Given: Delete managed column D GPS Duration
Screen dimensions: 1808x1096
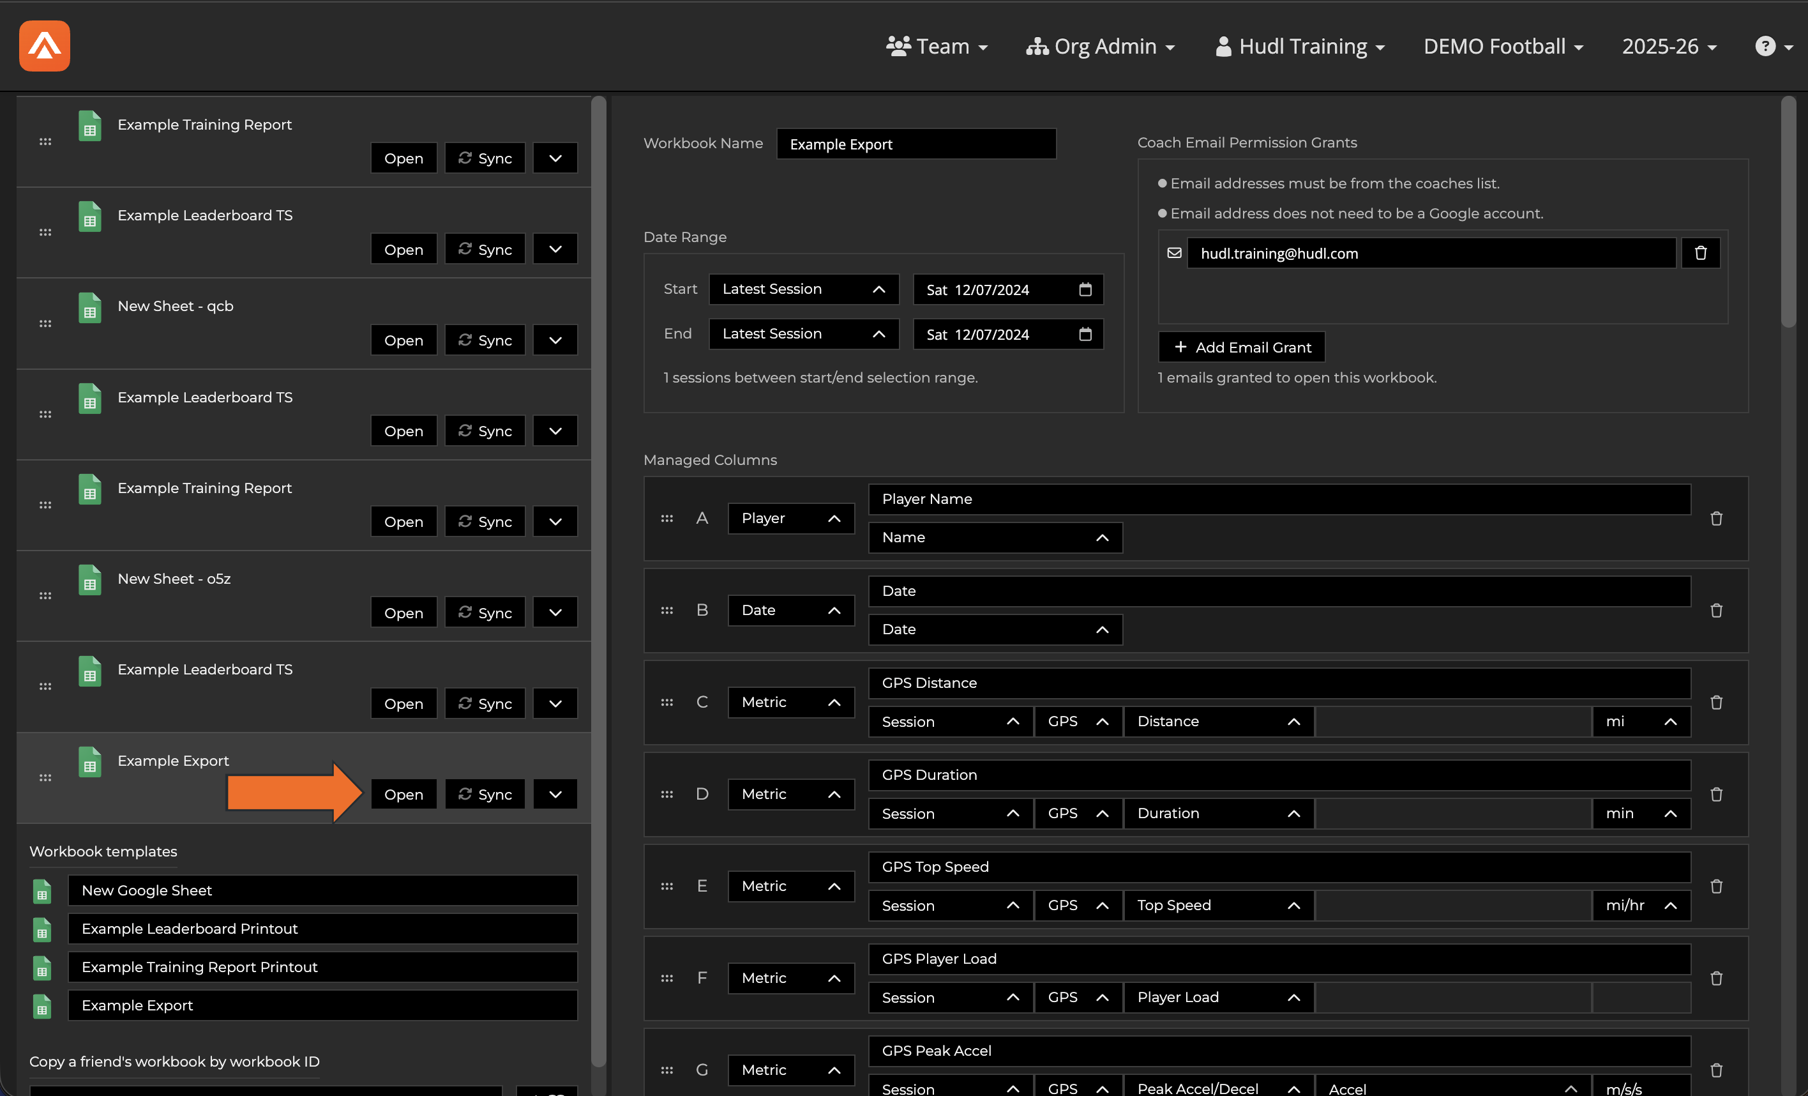Looking at the screenshot, I should click(x=1716, y=795).
